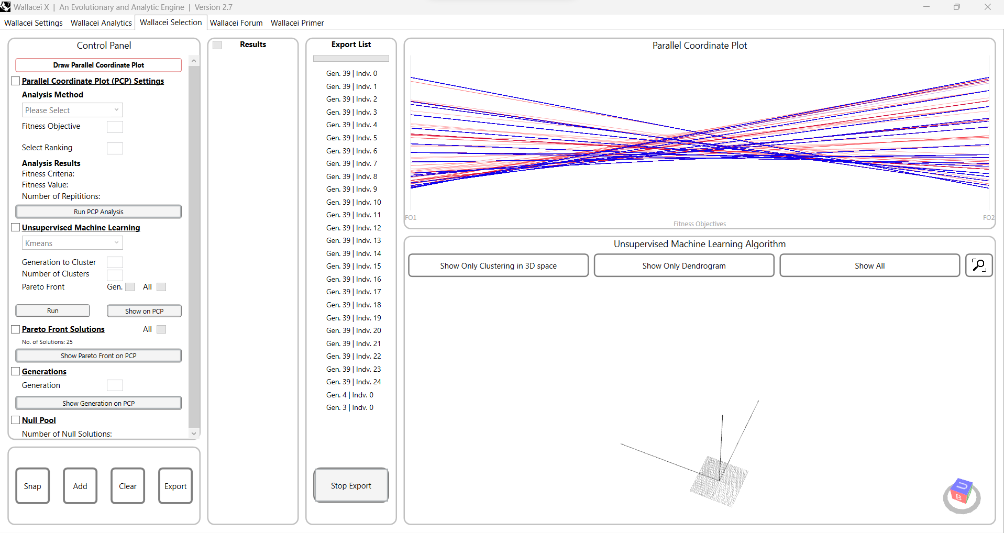This screenshot has height=533, width=1004.
Task: Click the Generation to Cluster input field
Action: (115, 262)
